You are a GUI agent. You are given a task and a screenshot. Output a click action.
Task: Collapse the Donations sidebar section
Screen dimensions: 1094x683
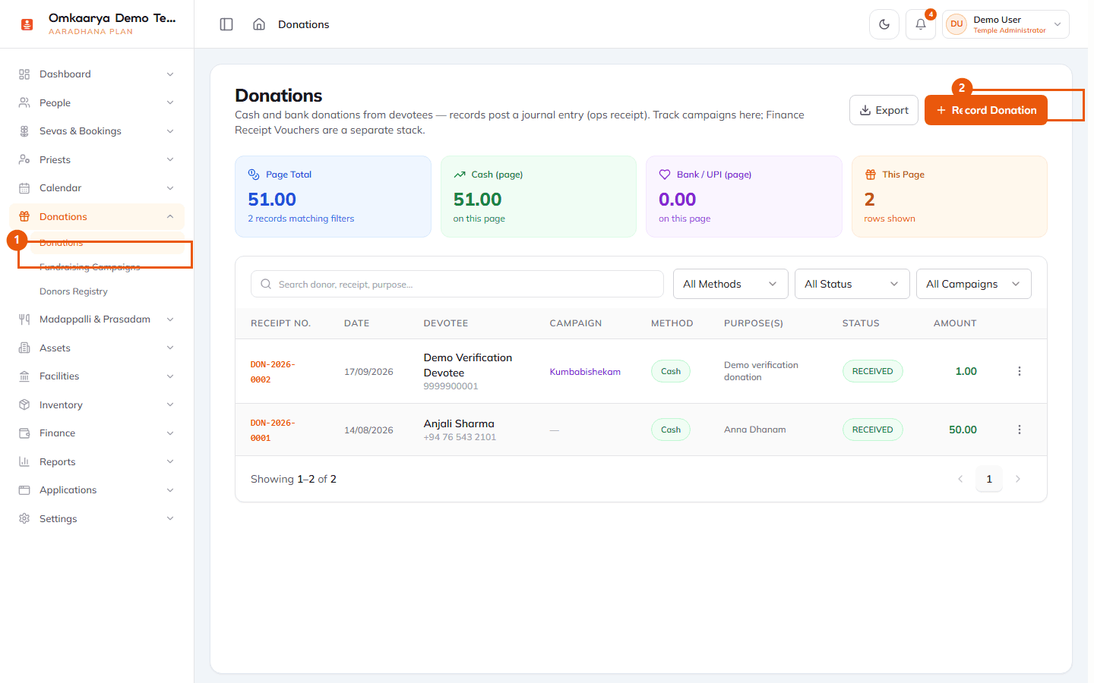[x=96, y=217]
